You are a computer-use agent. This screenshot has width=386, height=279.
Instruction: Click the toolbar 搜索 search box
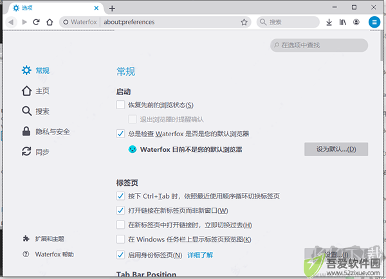288,22
